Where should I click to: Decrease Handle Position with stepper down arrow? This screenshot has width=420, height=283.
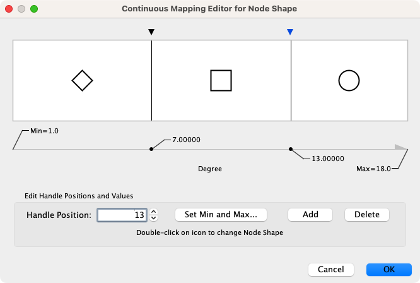pos(154,218)
